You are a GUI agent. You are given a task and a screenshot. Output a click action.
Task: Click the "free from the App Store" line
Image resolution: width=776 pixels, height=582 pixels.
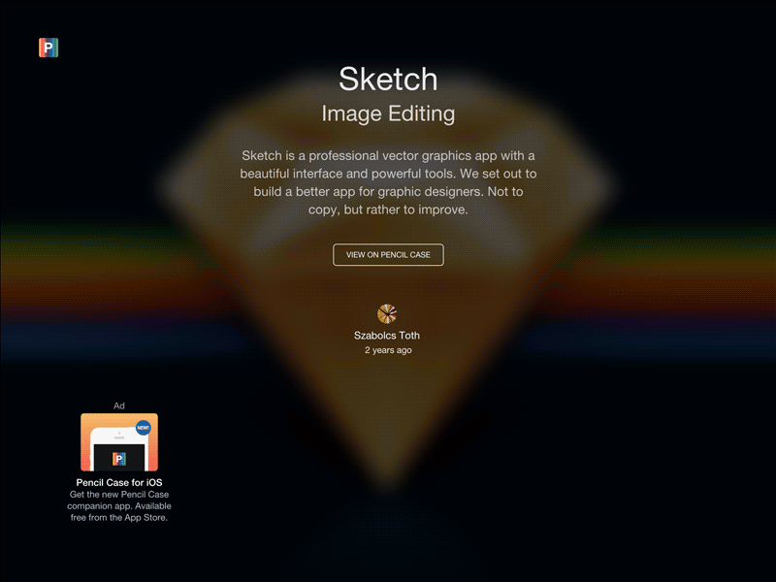point(119,517)
